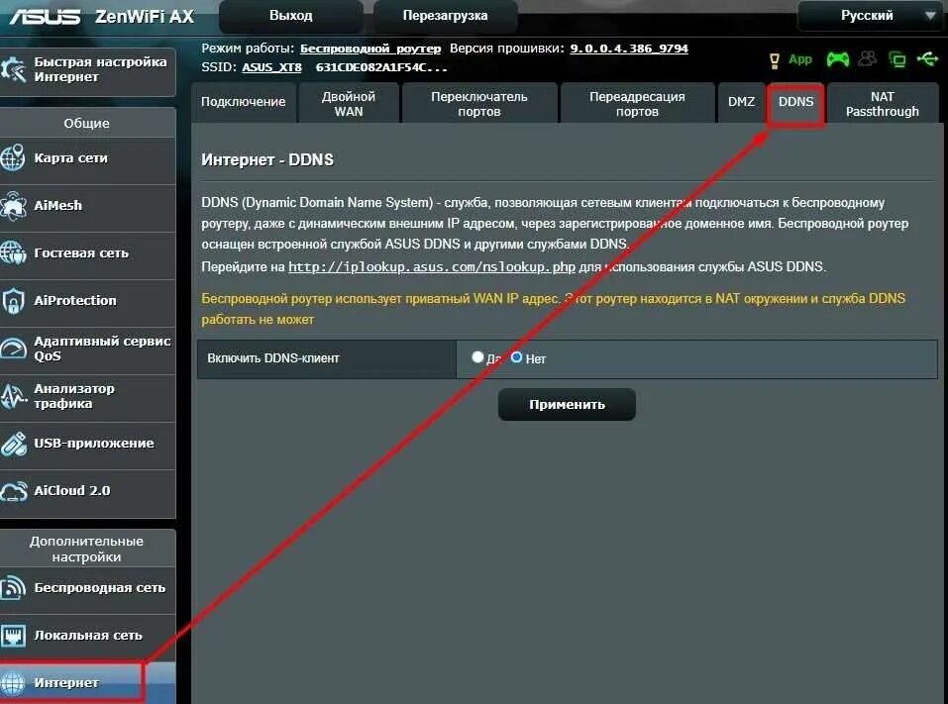The width and height of the screenshot is (948, 704).
Task: Click the 631CDE082A1F54C... SSID text
Action: coord(381,67)
